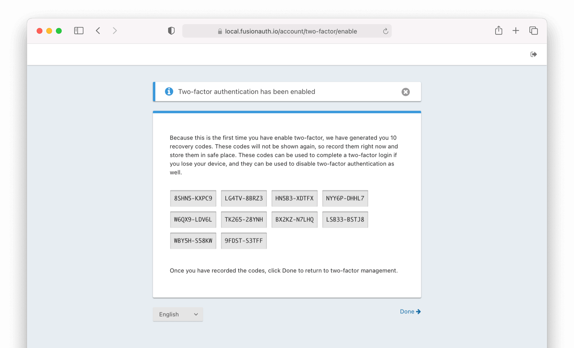The width and height of the screenshot is (574, 348).
Task: Select recovery code LSB33-BSTJ8
Action: click(x=345, y=220)
